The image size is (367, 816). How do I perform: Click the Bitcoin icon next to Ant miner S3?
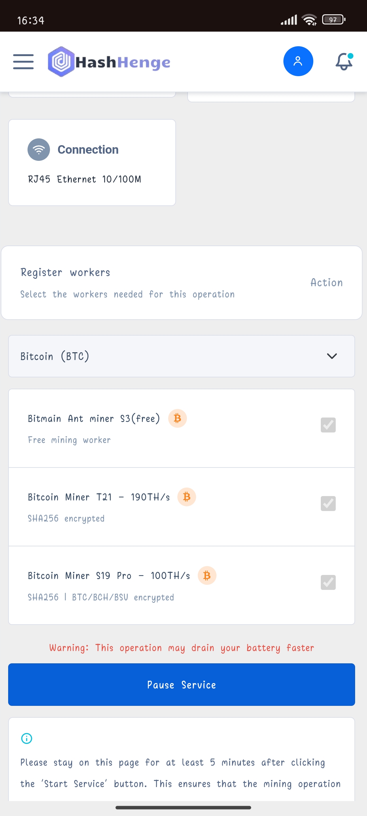coord(177,419)
